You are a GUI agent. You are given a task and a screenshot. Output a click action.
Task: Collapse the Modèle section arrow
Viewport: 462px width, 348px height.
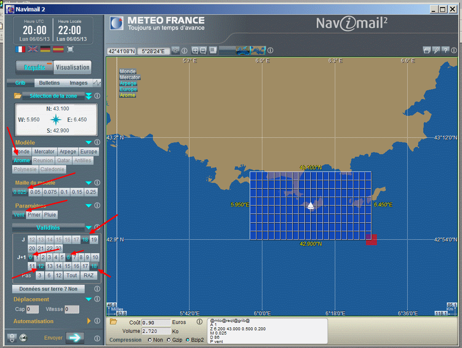pos(88,142)
